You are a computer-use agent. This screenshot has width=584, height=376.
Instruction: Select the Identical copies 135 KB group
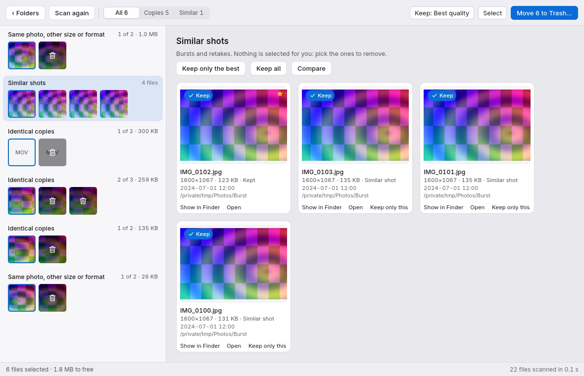[83, 244]
